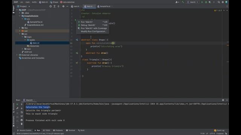This screenshot has width=241, height=135.
Task: Click the calculateArea breadcrumb
Action: [67, 2]
